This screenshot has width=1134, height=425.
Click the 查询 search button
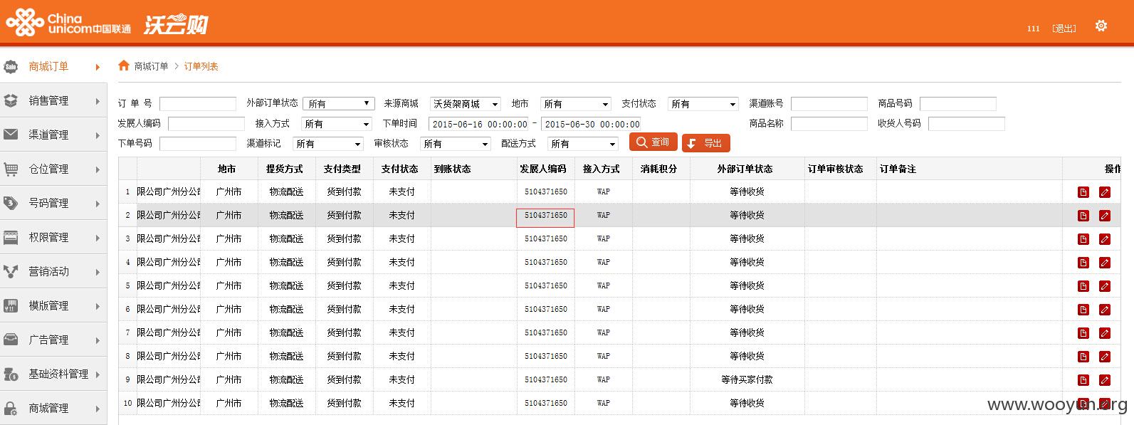[x=653, y=142]
